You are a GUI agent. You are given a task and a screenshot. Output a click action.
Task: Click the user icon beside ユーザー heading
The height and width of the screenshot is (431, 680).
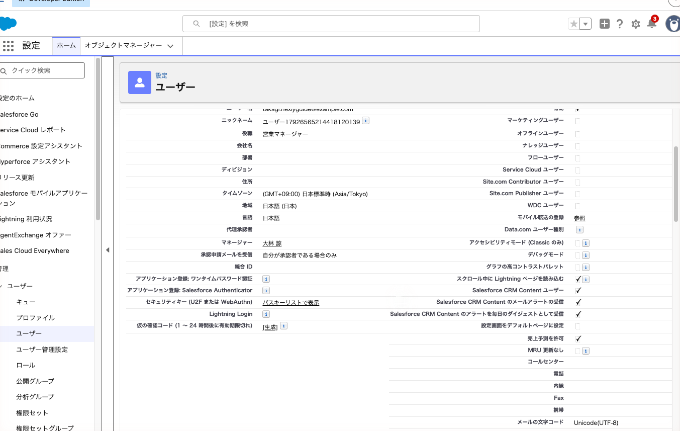click(140, 82)
